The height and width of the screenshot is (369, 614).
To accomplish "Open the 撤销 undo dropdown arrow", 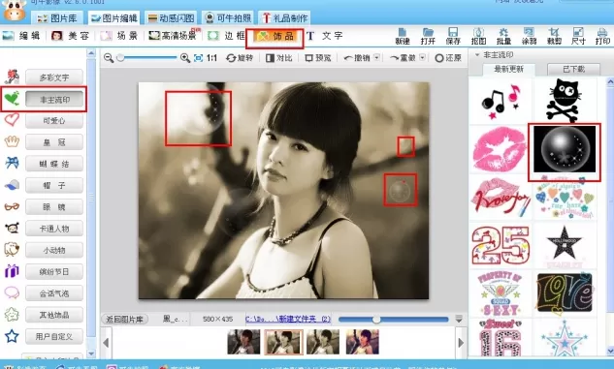I will 376,58.
